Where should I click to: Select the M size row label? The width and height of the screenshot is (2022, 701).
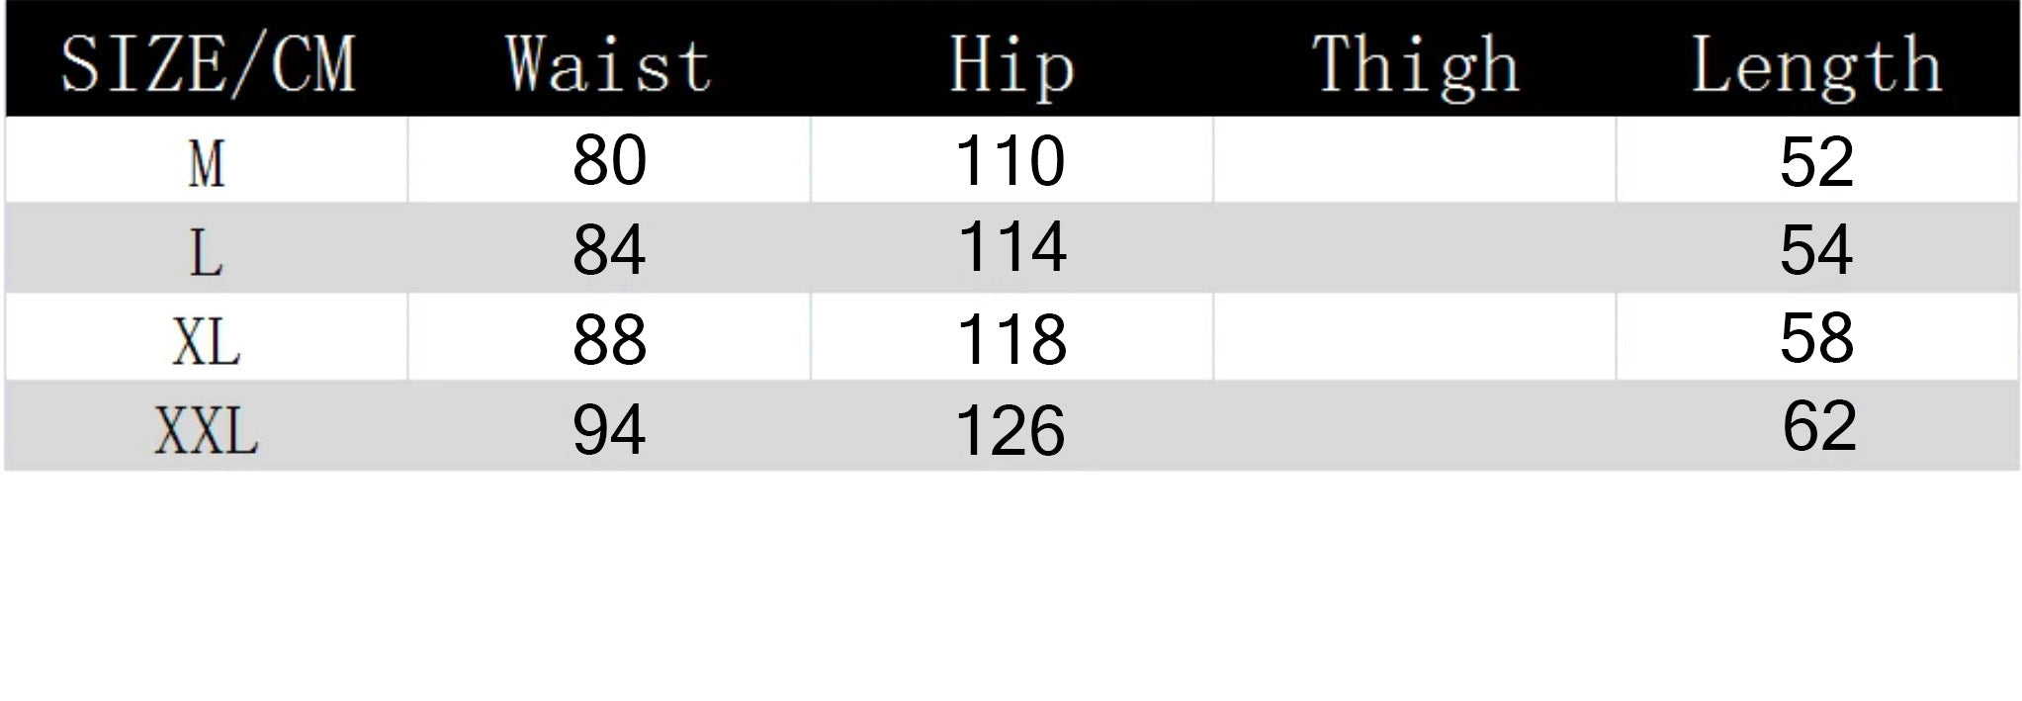(x=207, y=163)
